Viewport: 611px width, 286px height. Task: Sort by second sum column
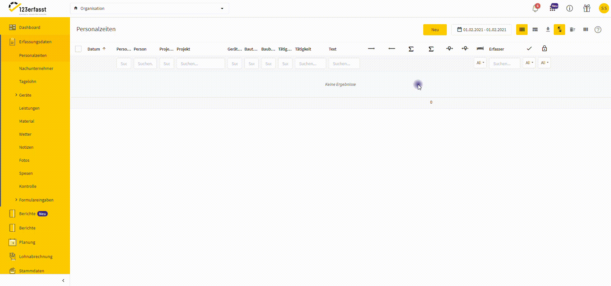click(431, 49)
